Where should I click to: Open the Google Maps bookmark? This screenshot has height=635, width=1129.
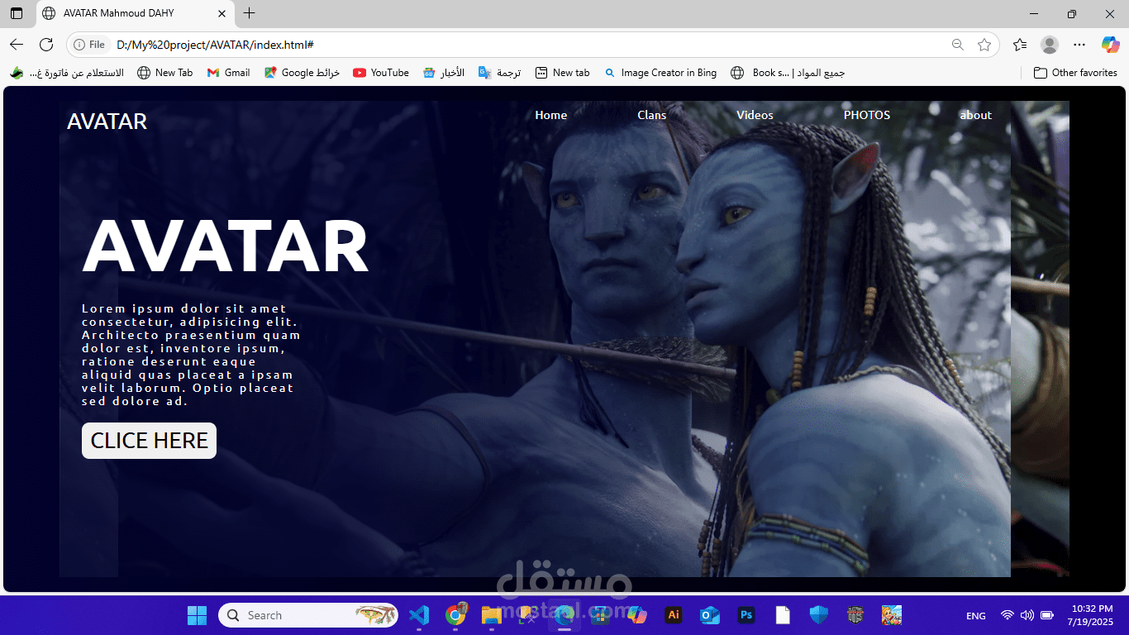click(x=302, y=73)
